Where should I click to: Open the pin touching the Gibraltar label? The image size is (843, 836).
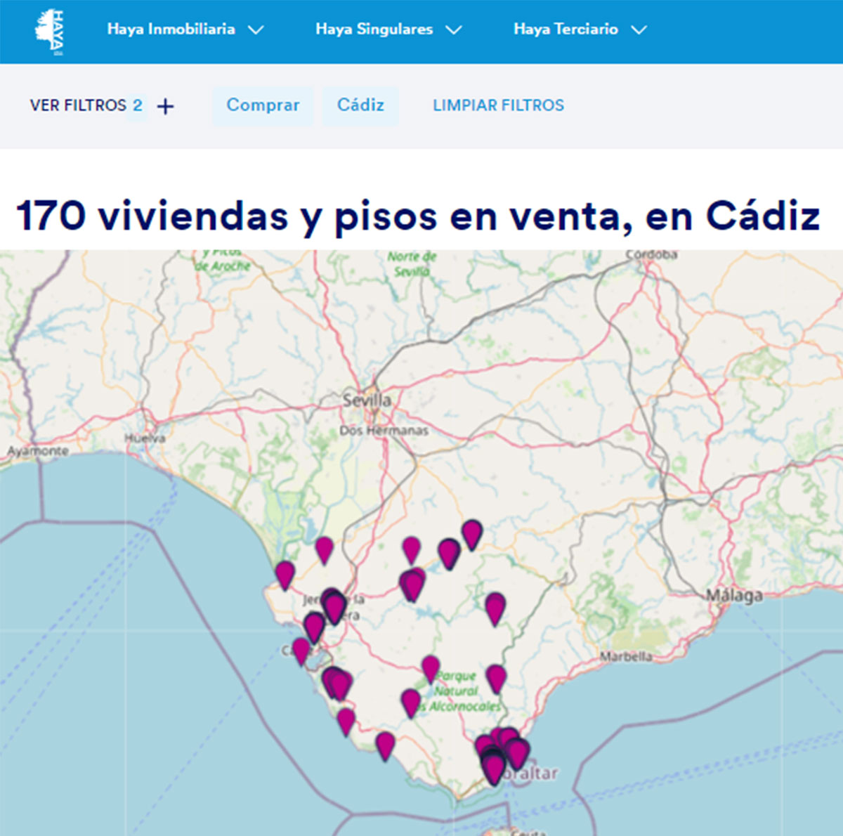[x=517, y=753]
